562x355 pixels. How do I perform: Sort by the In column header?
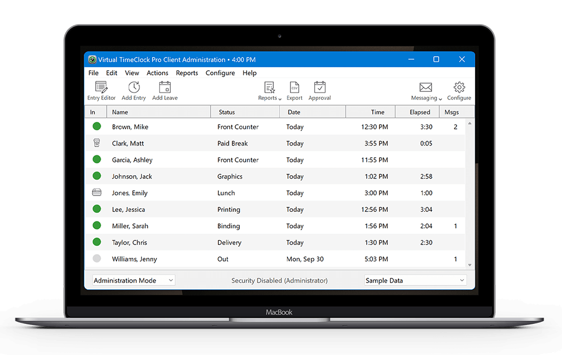pos(96,112)
